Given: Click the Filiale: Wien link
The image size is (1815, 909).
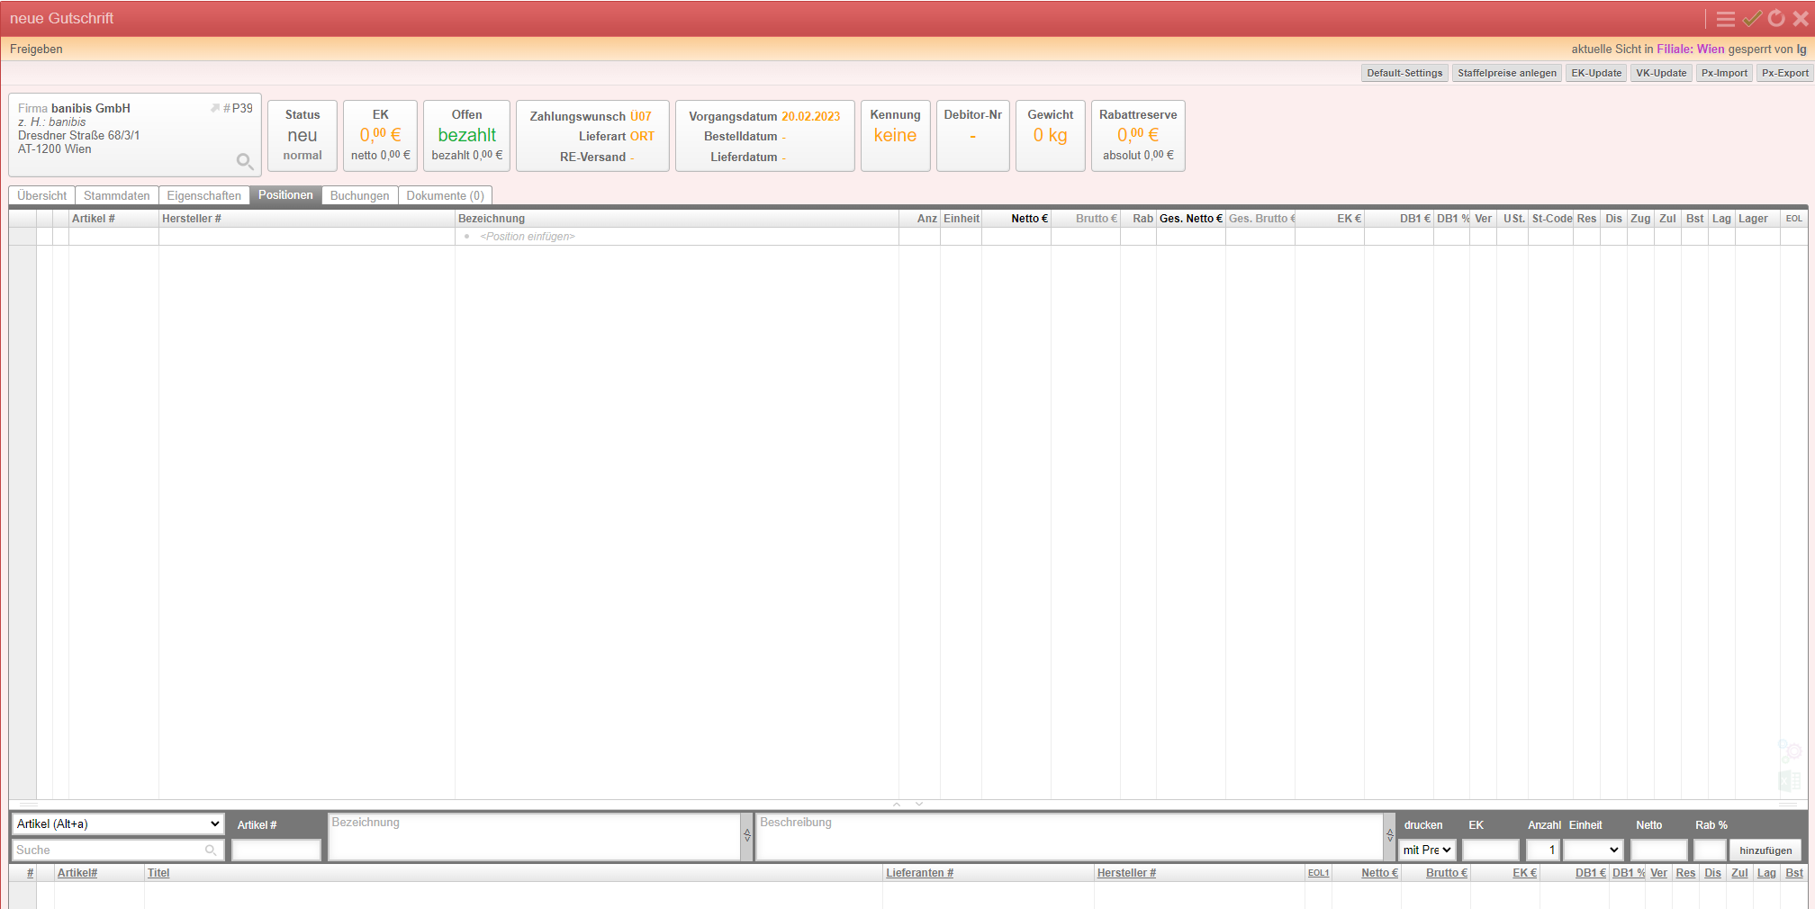Looking at the screenshot, I should 1691,49.
